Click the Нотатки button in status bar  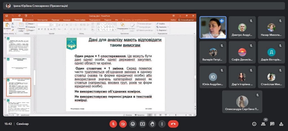pyautogui.click(x=128, y=115)
